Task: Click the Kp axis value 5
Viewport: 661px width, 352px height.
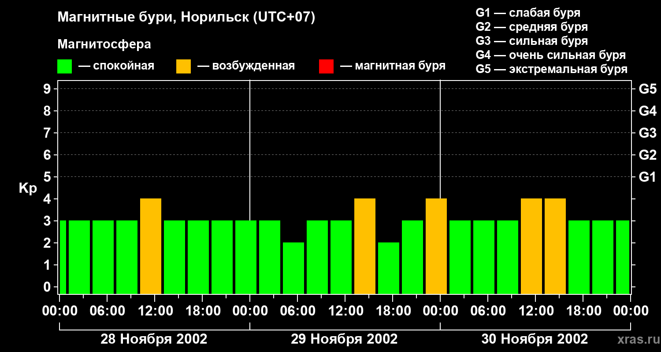Action: pos(48,177)
